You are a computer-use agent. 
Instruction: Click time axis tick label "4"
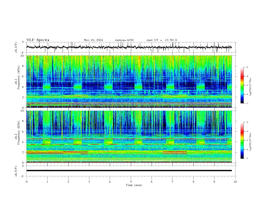click(110, 182)
